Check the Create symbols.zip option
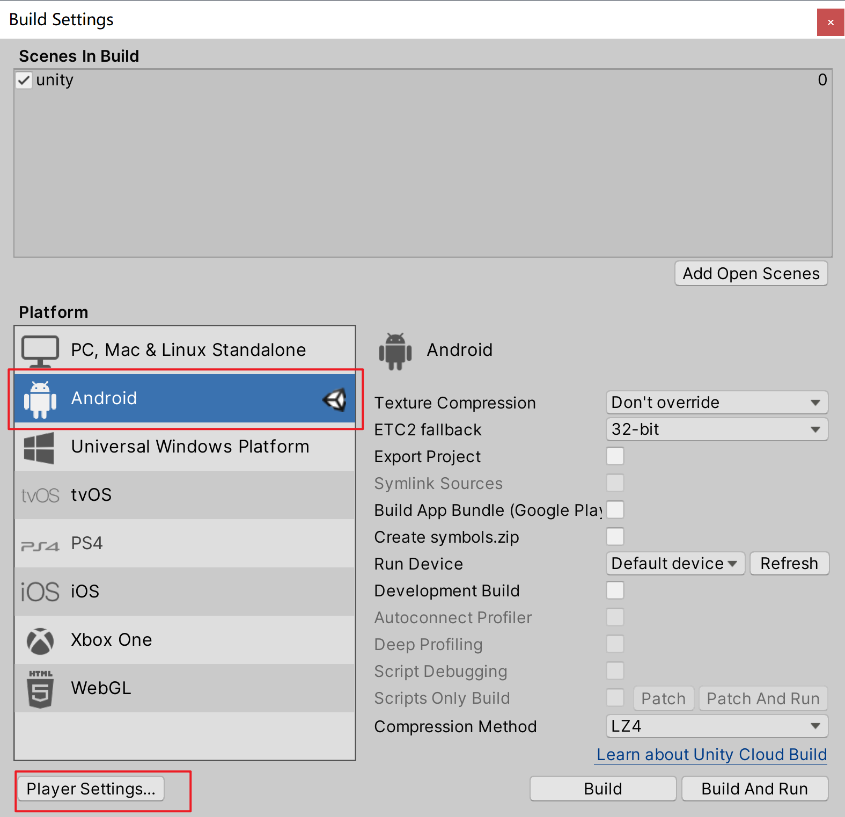845x817 pixels. pos(615,537)
